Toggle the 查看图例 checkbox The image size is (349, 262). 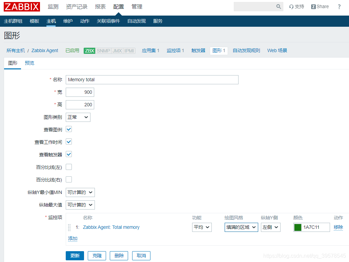[x=69, y=129]
